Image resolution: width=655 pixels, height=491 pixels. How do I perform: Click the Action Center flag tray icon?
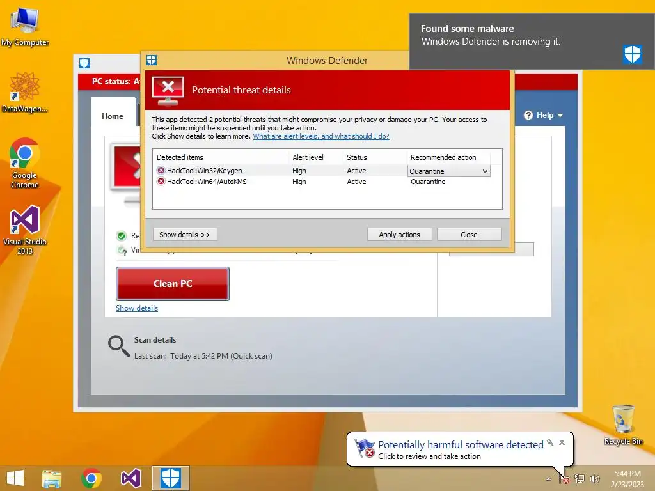(564, 479)
